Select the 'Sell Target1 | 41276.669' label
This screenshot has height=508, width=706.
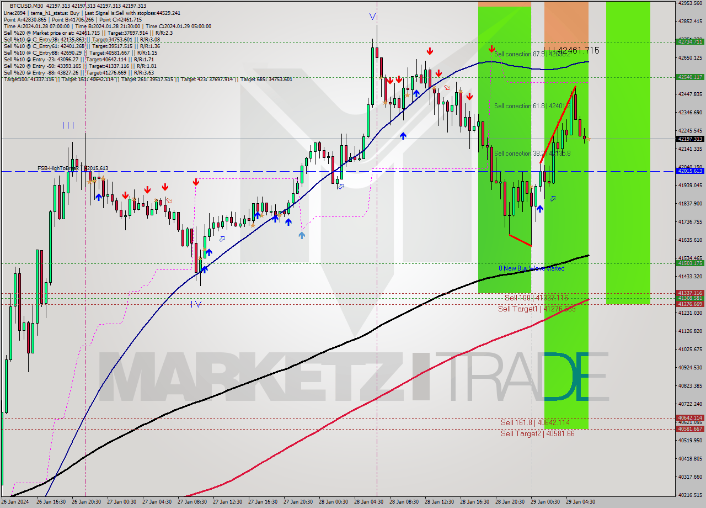point(537,309)
